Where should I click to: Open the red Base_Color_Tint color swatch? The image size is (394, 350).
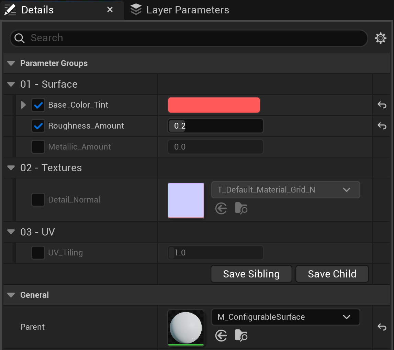tap(214, 105)
